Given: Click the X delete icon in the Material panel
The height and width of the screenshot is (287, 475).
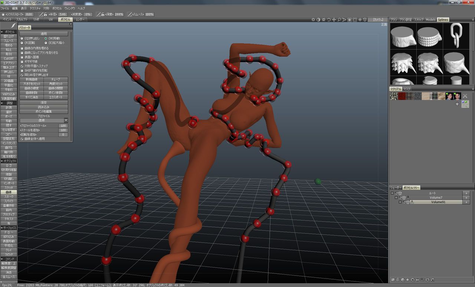Looking at the screenshot, I should point(465,96).
